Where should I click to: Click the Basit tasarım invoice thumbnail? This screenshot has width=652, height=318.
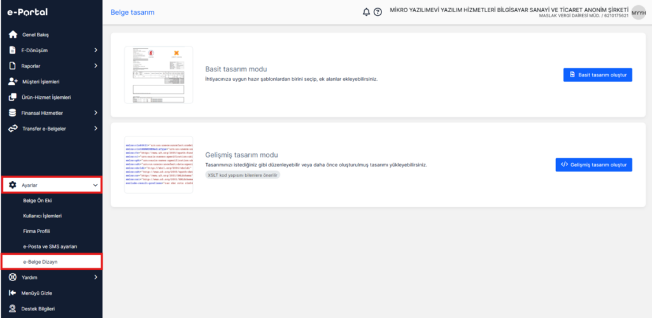(x=159, y=75)
